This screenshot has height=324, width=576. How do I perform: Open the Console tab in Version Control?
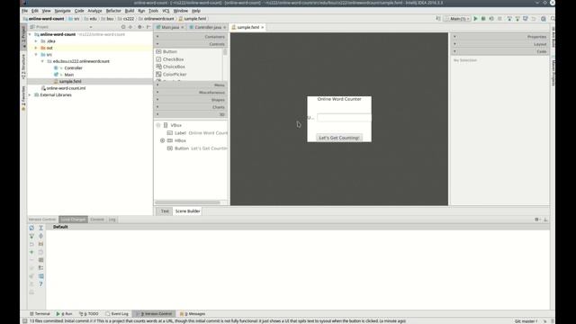click(x=97, y=220)
